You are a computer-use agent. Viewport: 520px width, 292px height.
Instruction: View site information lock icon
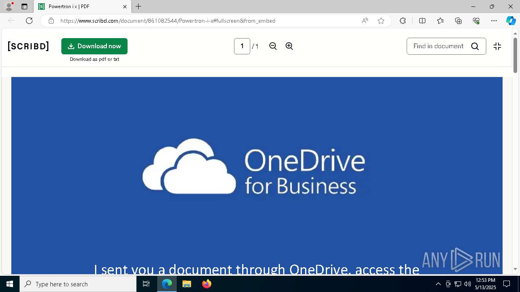click(51, 21)
